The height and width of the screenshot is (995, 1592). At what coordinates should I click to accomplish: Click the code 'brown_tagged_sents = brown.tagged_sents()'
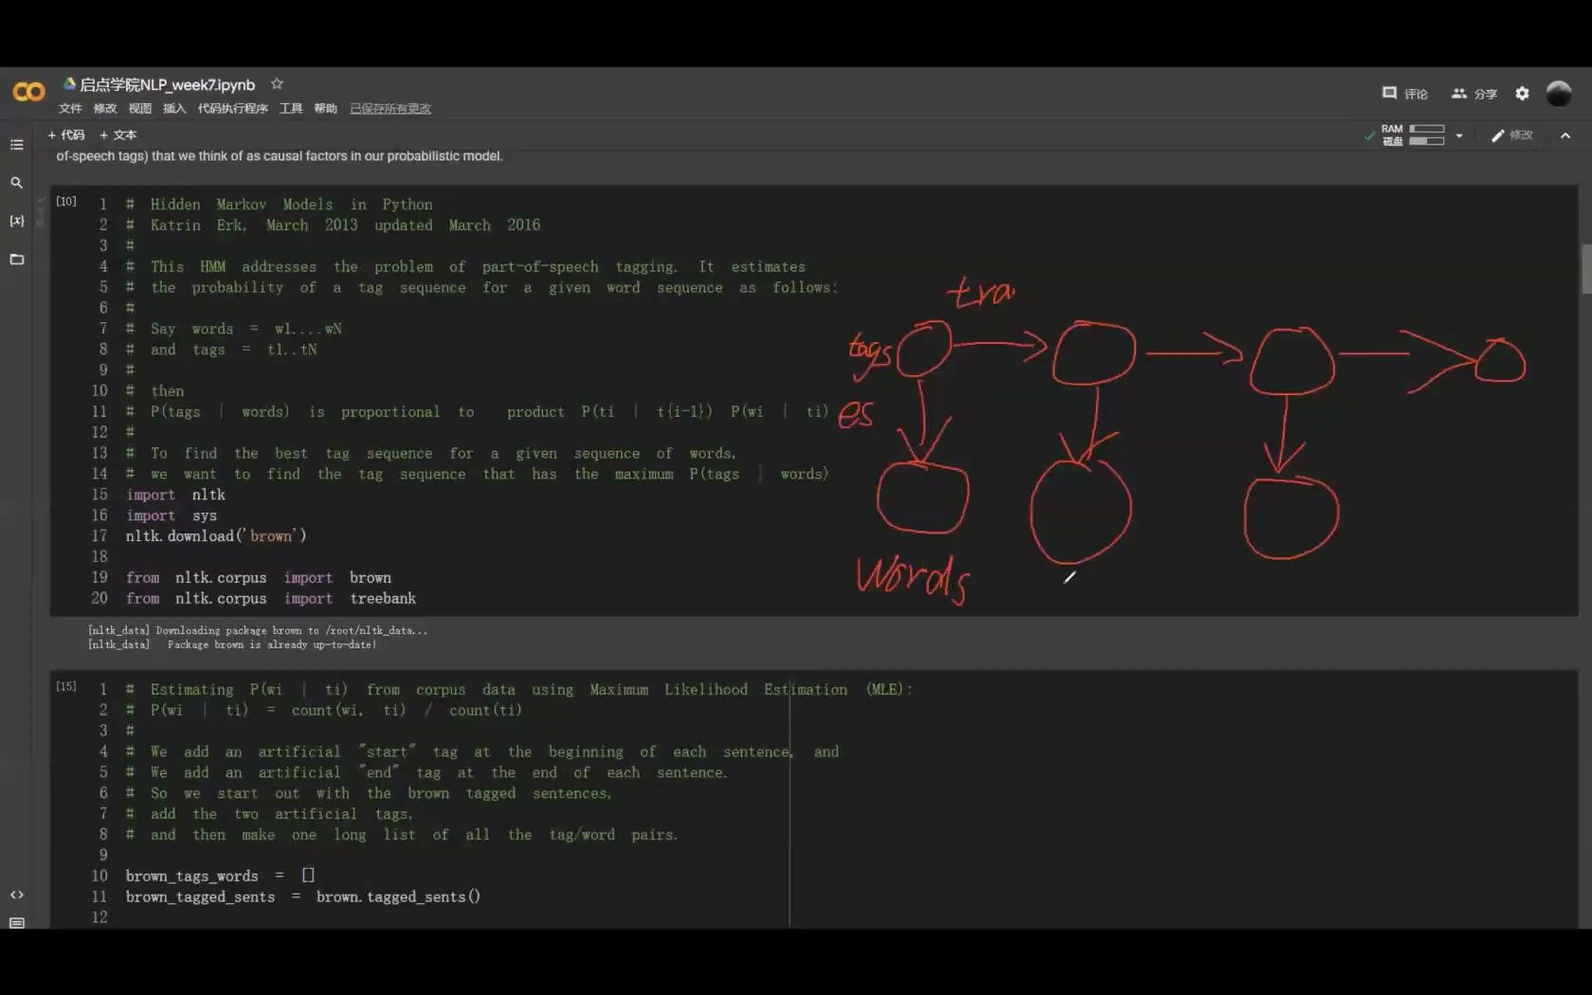coord(303,897)
